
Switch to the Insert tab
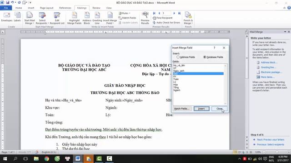coord(31,8)
